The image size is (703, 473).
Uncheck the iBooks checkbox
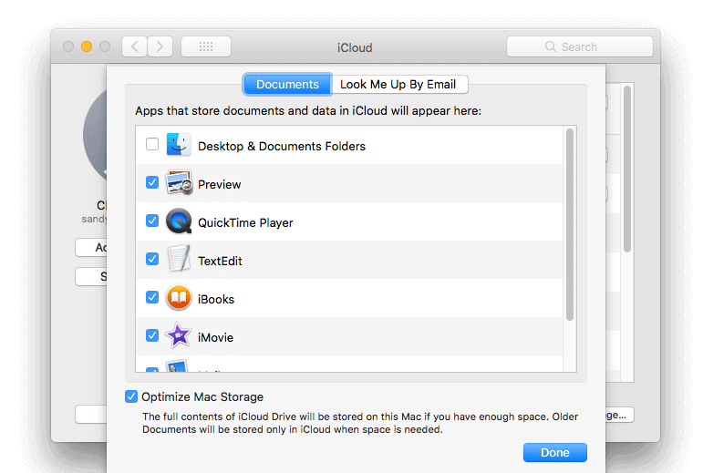152,297
